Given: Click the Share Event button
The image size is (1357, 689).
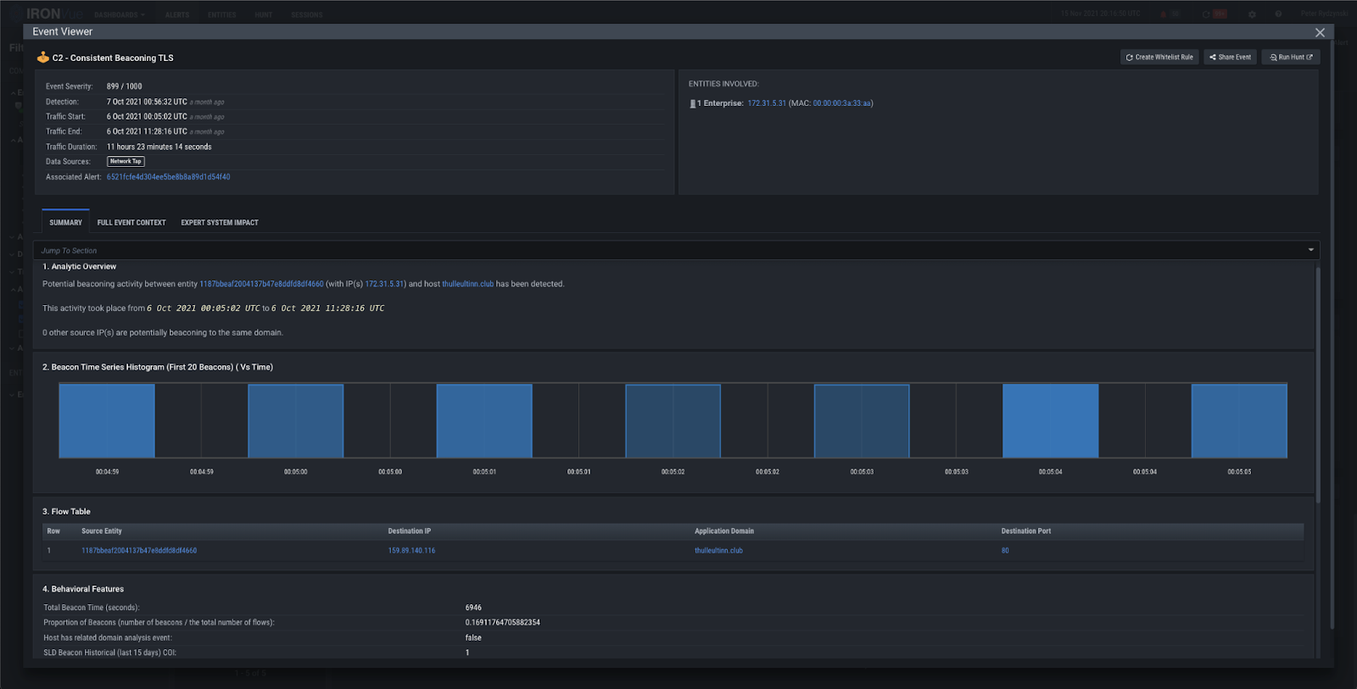Looking at the screenshot, I should click(x=1230, y=57).
